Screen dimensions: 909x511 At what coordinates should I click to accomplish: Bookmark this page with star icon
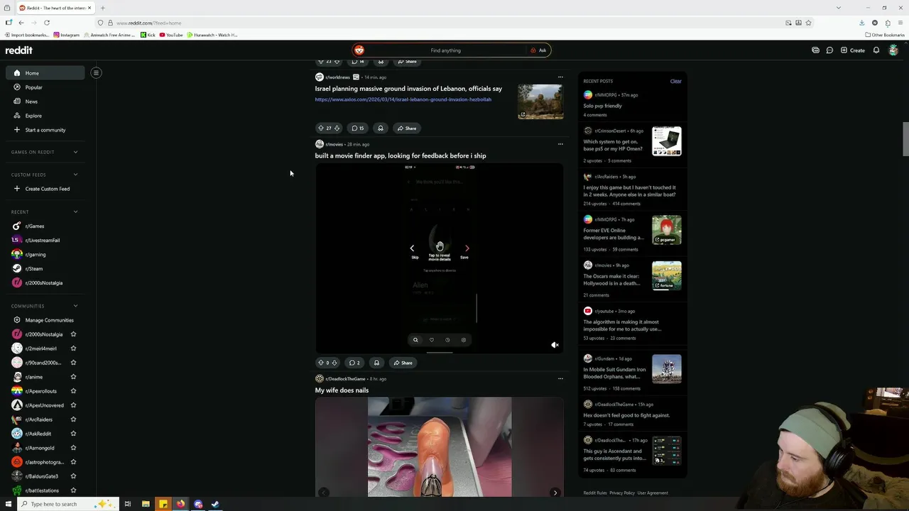808,23
